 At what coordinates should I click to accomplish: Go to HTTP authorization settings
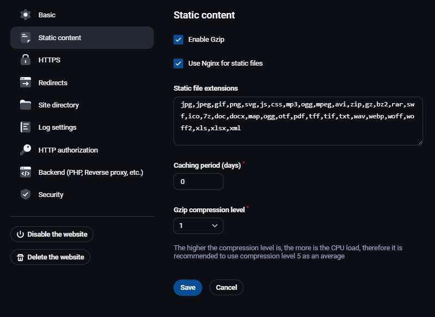(68, 150)
